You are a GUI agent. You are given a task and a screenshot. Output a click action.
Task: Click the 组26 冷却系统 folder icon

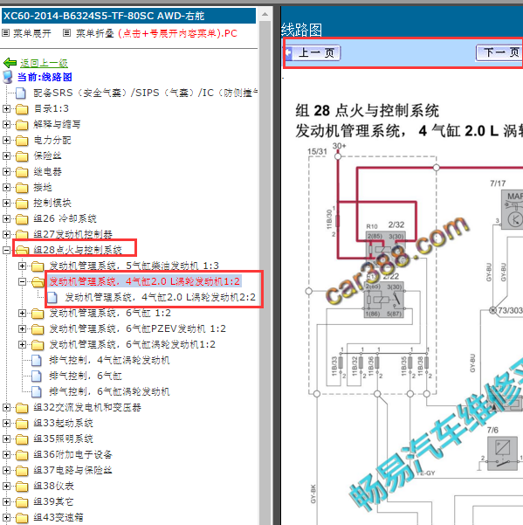click(x=22, y=219)
